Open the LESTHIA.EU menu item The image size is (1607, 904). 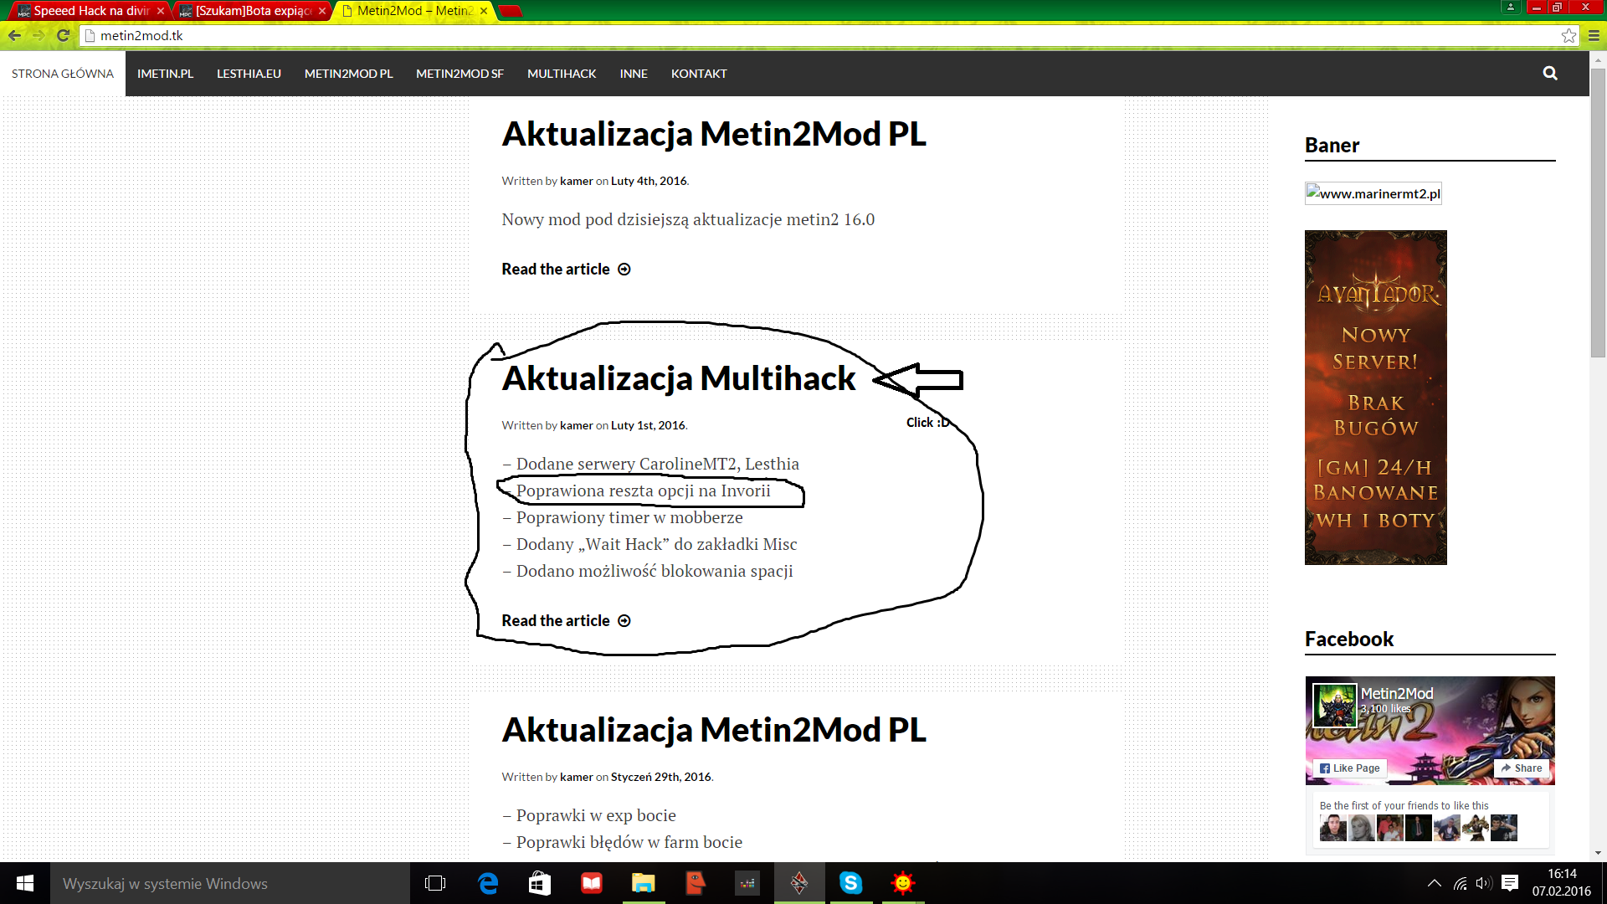249,74
